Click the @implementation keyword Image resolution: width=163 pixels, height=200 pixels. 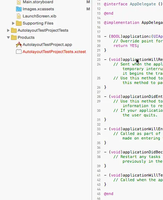[x=121, y=23]
